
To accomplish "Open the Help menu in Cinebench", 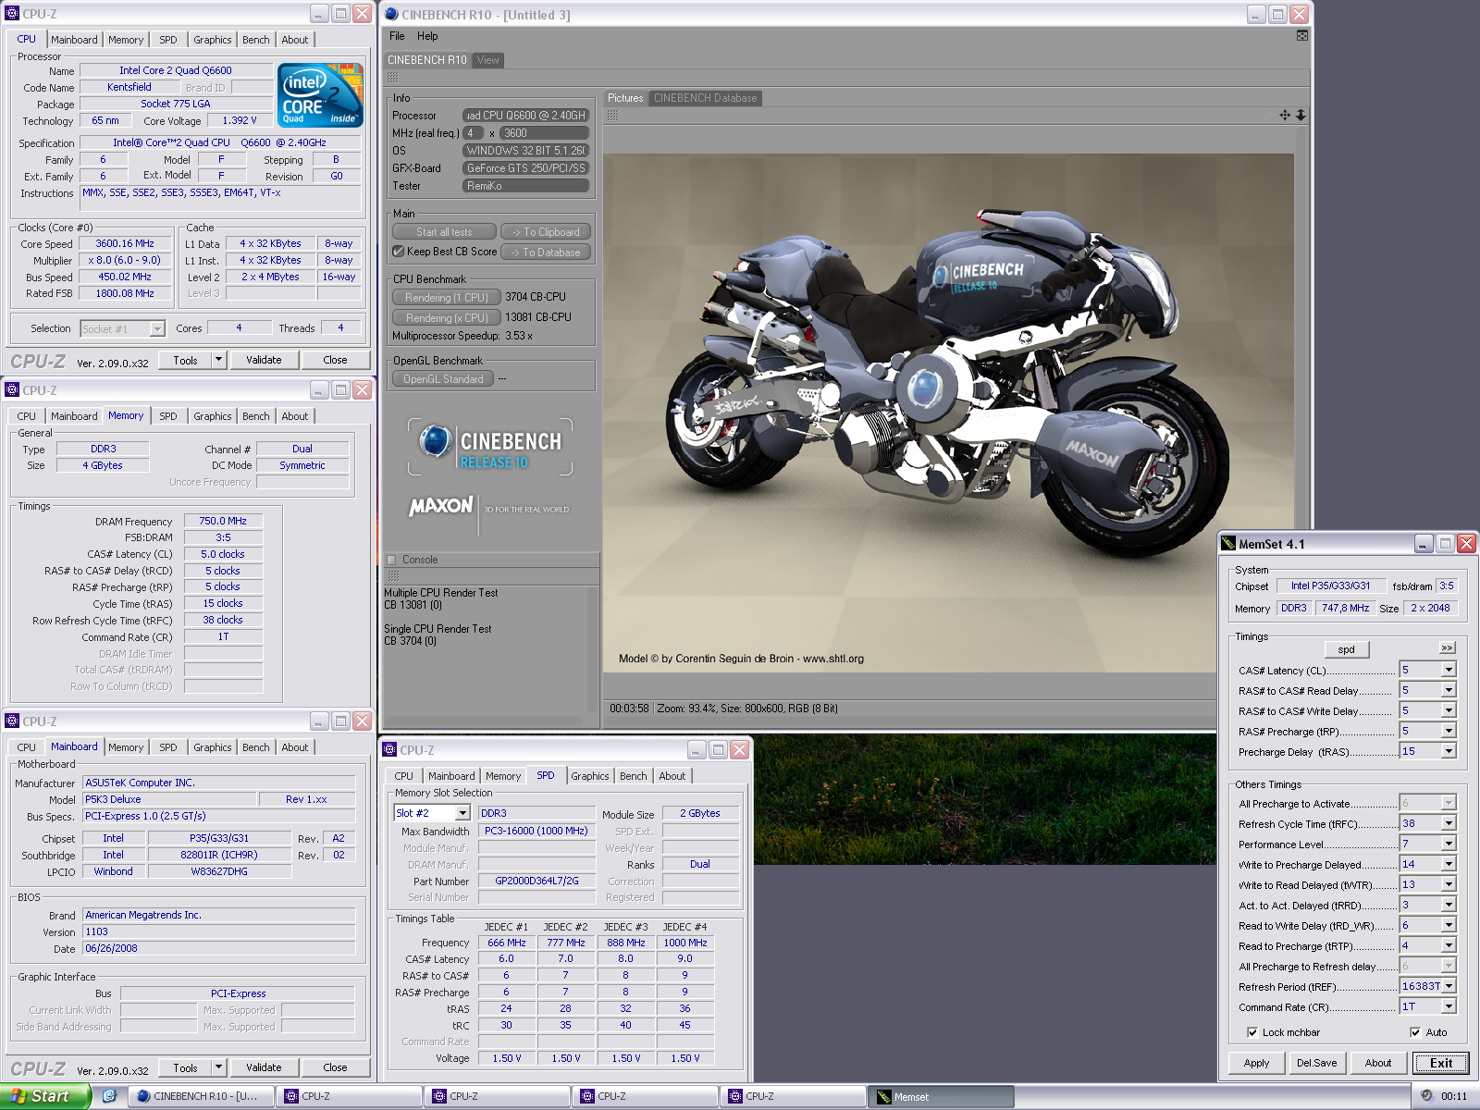I will 427,36.
